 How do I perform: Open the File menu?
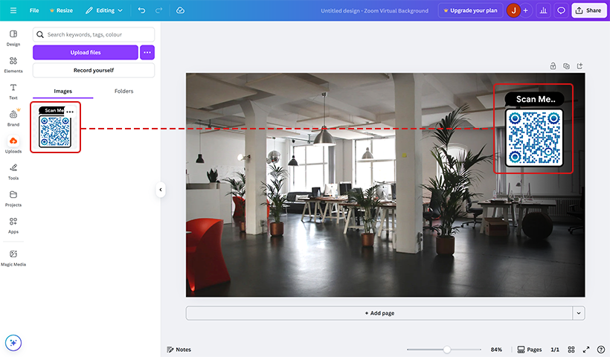click(34, 10)
